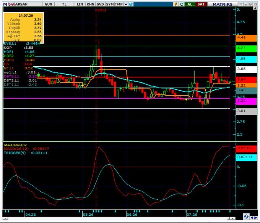Click the white 3.85 price level label
260x223 pixels.
pos(246,69)
